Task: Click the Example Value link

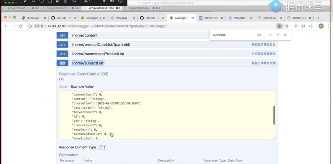Action: pos(82,87)
